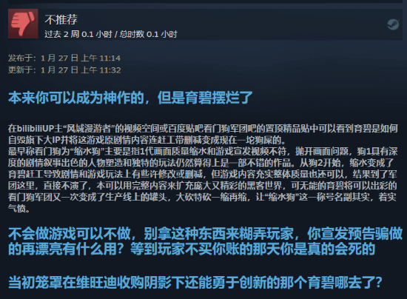The image size is (407, 299).
Task: Click the 不推荐 review rating title
Action: click(x=61, y=19)
